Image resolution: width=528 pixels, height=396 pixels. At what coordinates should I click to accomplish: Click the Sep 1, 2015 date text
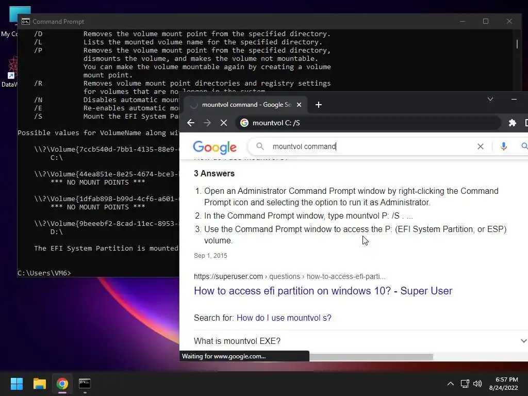tap(210, 256)
